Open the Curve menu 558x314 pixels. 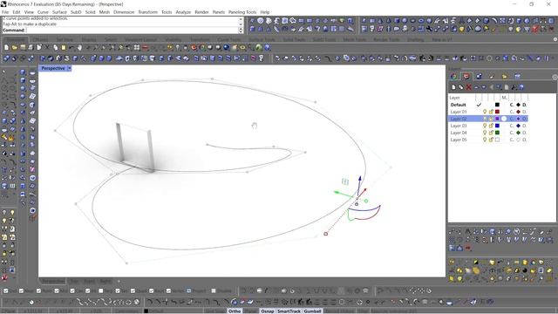(43, 12)
